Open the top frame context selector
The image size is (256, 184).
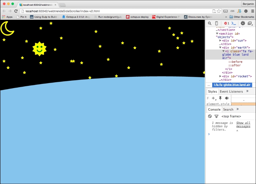coord(231,116)
